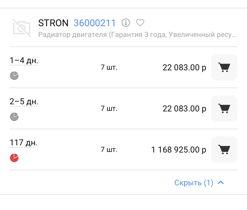Click the gray availability icon for 1–4 дн.

pyautogui.click(x=14, y=75)
